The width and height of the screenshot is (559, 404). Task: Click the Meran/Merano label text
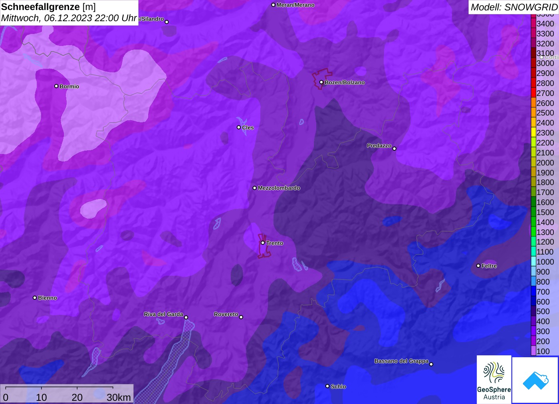[x=295, y=5]
